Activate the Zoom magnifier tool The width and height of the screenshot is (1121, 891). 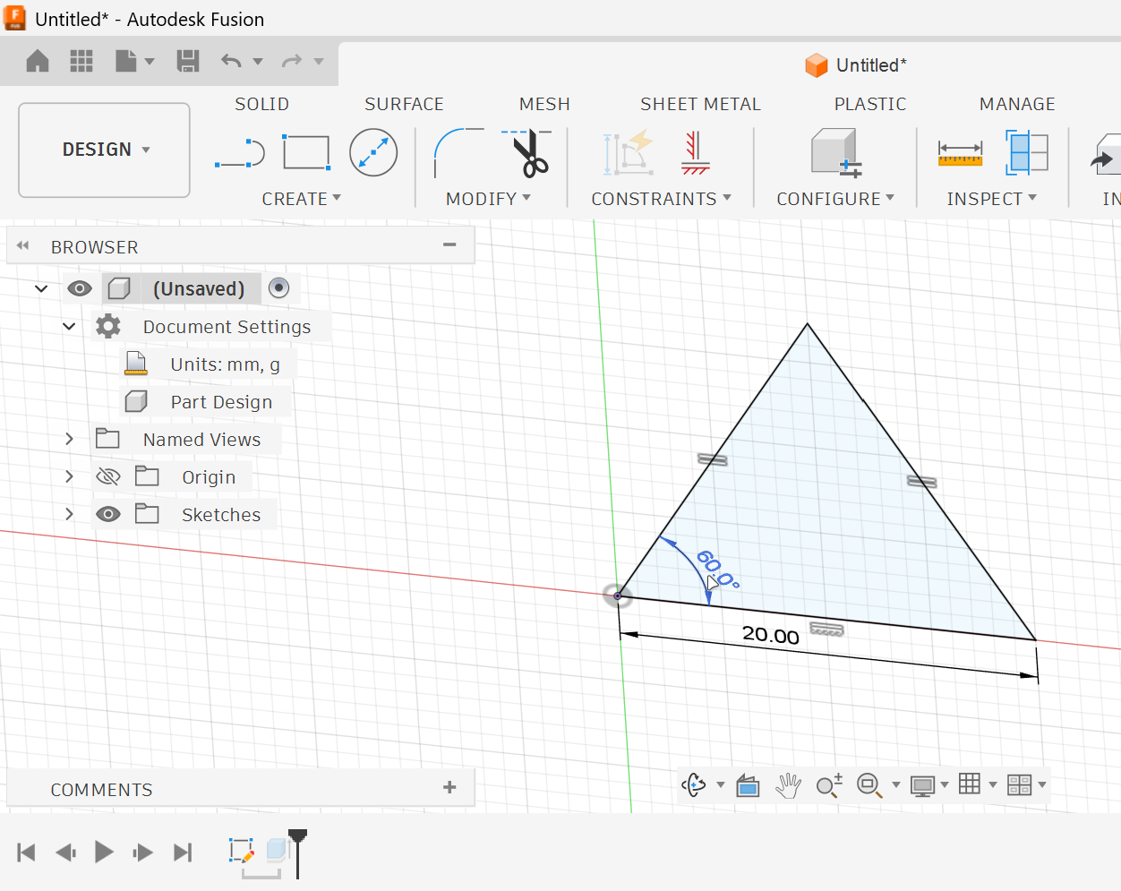coord(829,785)
